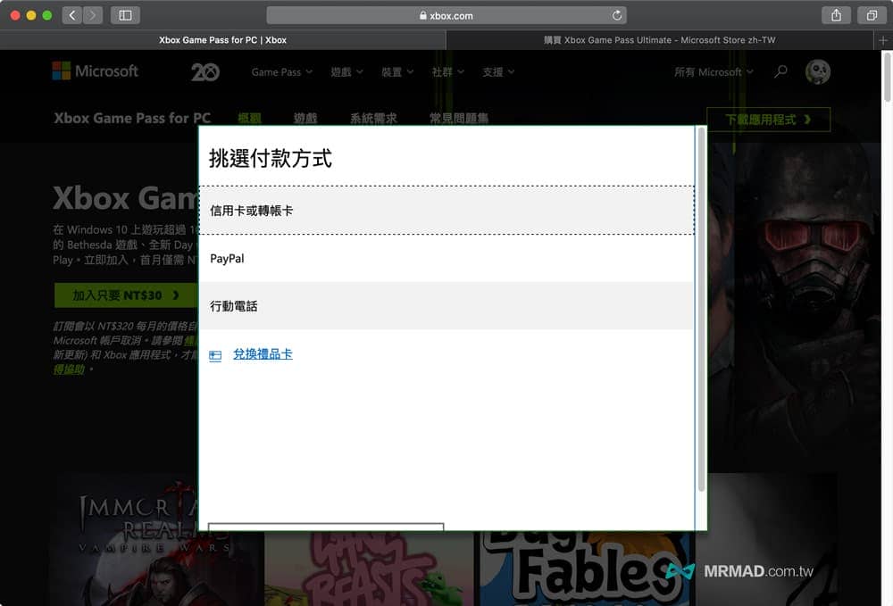893x606 pixels.
Task: Click Xbox Game Pass for PC title
Action: pyautogui.click(x=132, y=119)
